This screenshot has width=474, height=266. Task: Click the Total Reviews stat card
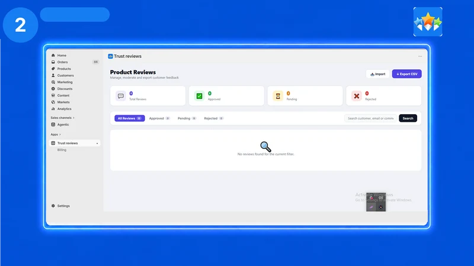pyautogui.click(x=148, y=96)
